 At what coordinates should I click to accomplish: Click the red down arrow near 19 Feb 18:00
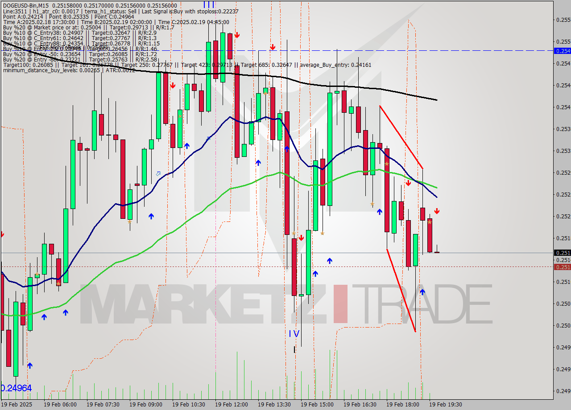409,183
